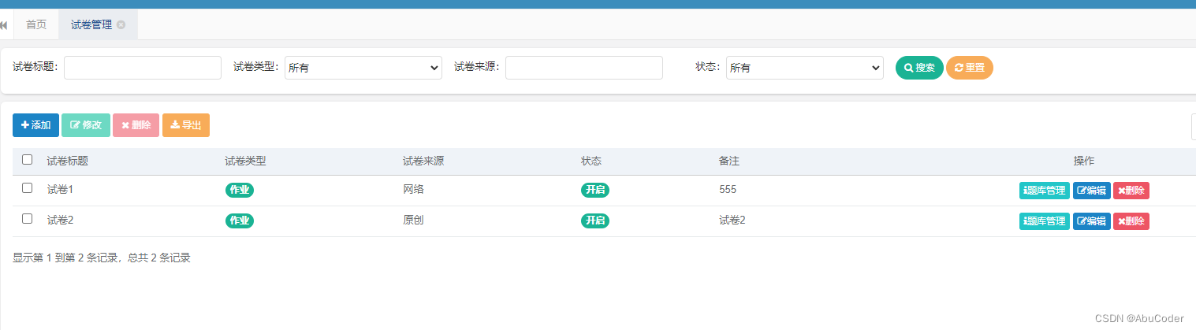
Task: Click the 试卷标题 column header
Action: click(x=67, y=161)
